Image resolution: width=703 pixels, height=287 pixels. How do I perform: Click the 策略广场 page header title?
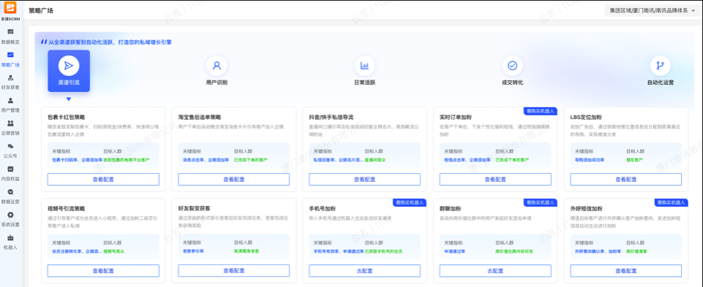[41, 11]
